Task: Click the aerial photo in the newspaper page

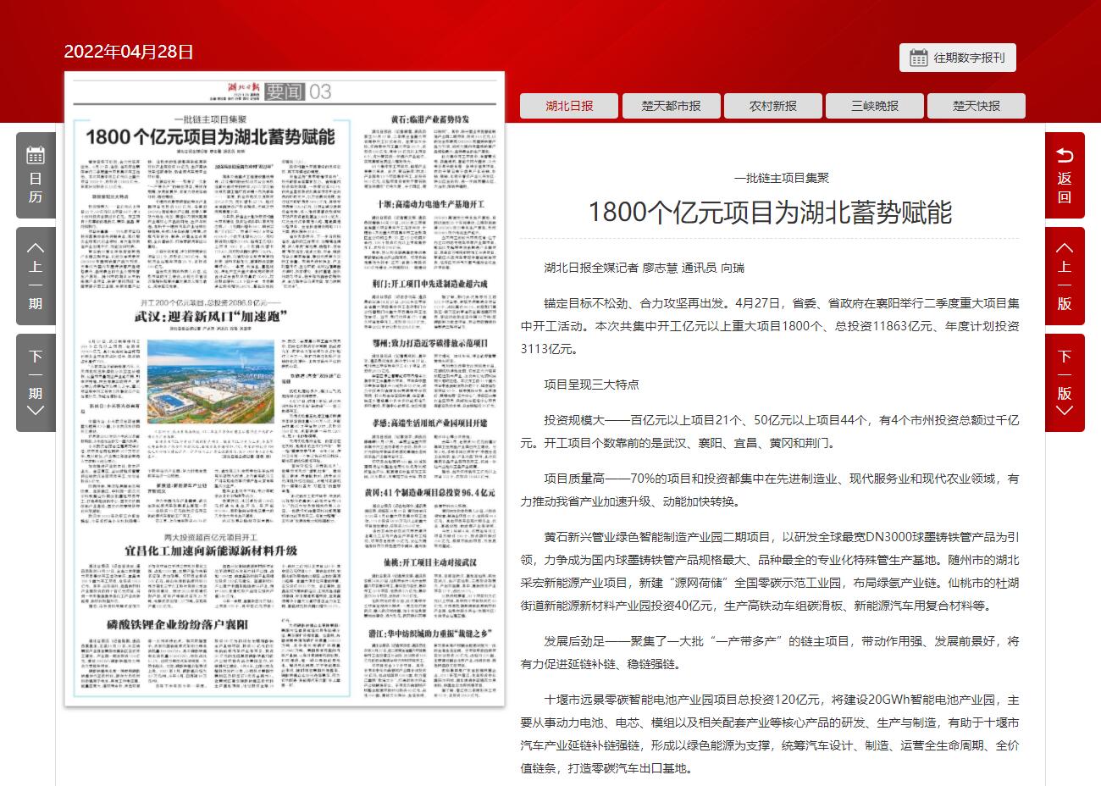Action: (209, 383)
